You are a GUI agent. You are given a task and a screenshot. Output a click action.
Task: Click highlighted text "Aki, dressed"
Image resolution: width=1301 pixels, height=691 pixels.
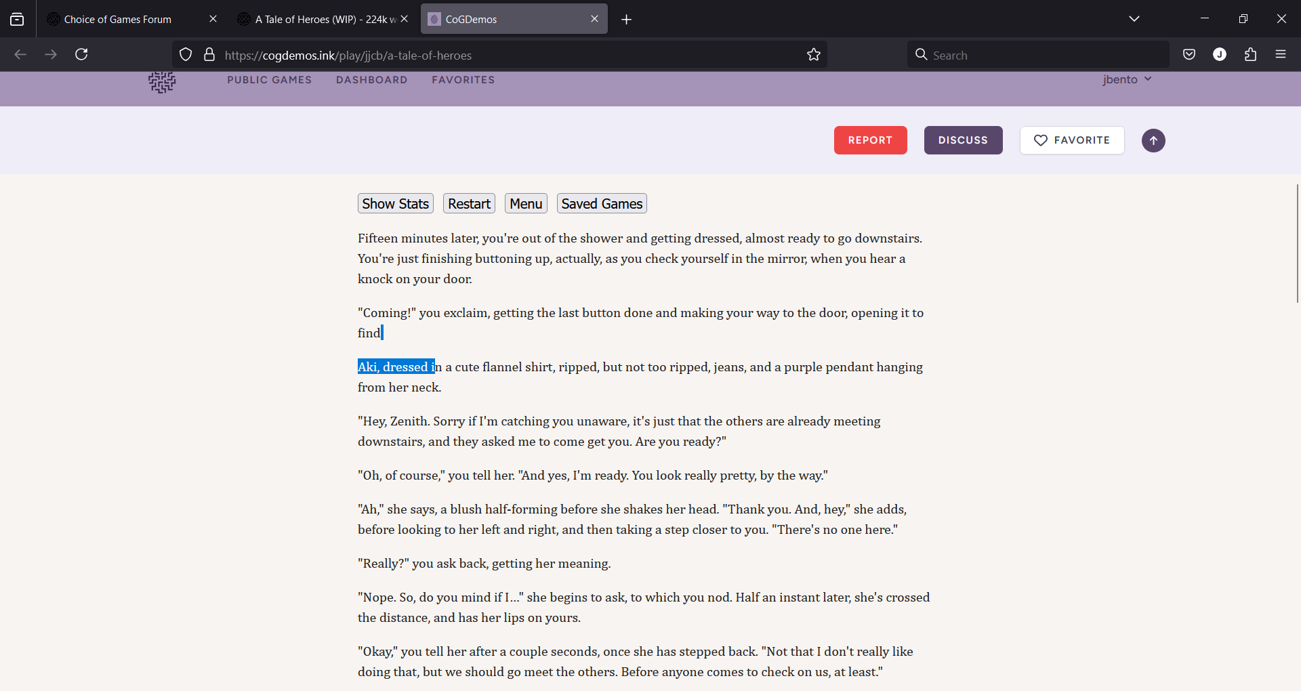click(x=393, y=367)
